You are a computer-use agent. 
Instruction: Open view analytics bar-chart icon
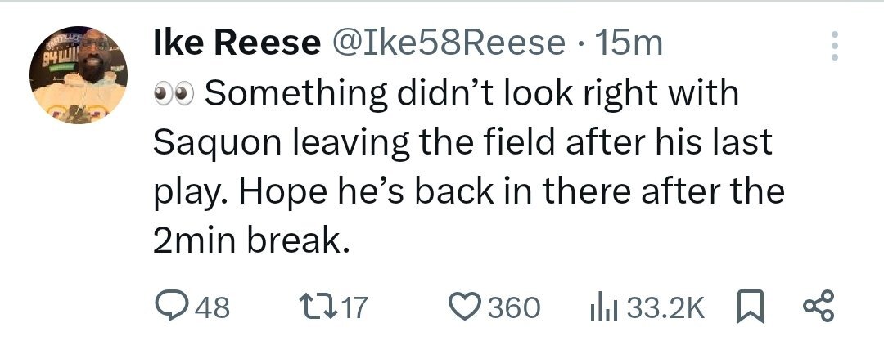tap(604, 307)
